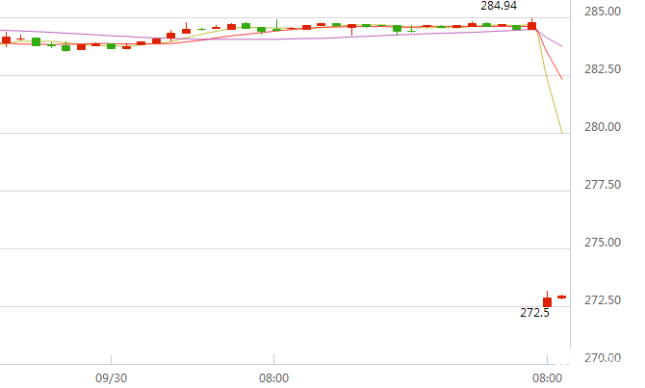
Task: Select the green candle with the tallest upper wick
Action: pos(277,25)
